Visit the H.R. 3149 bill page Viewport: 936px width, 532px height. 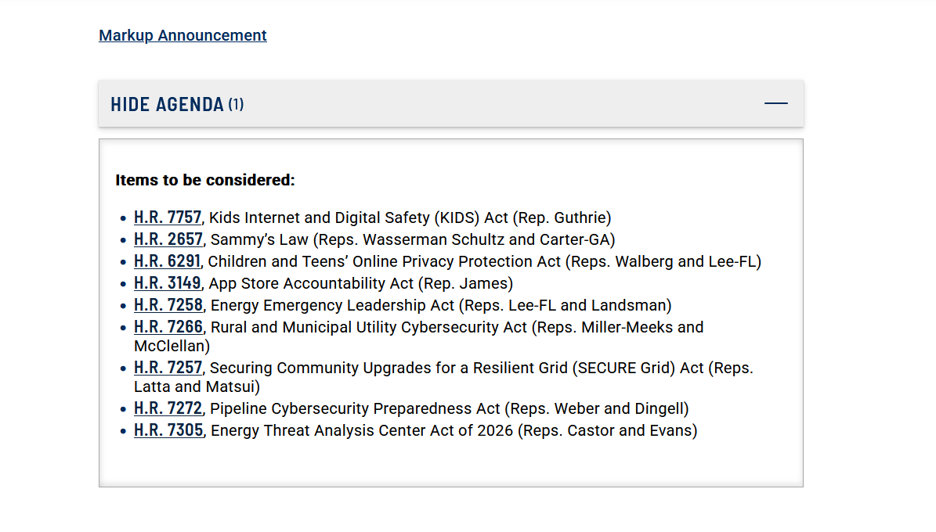tap(168, 283)
